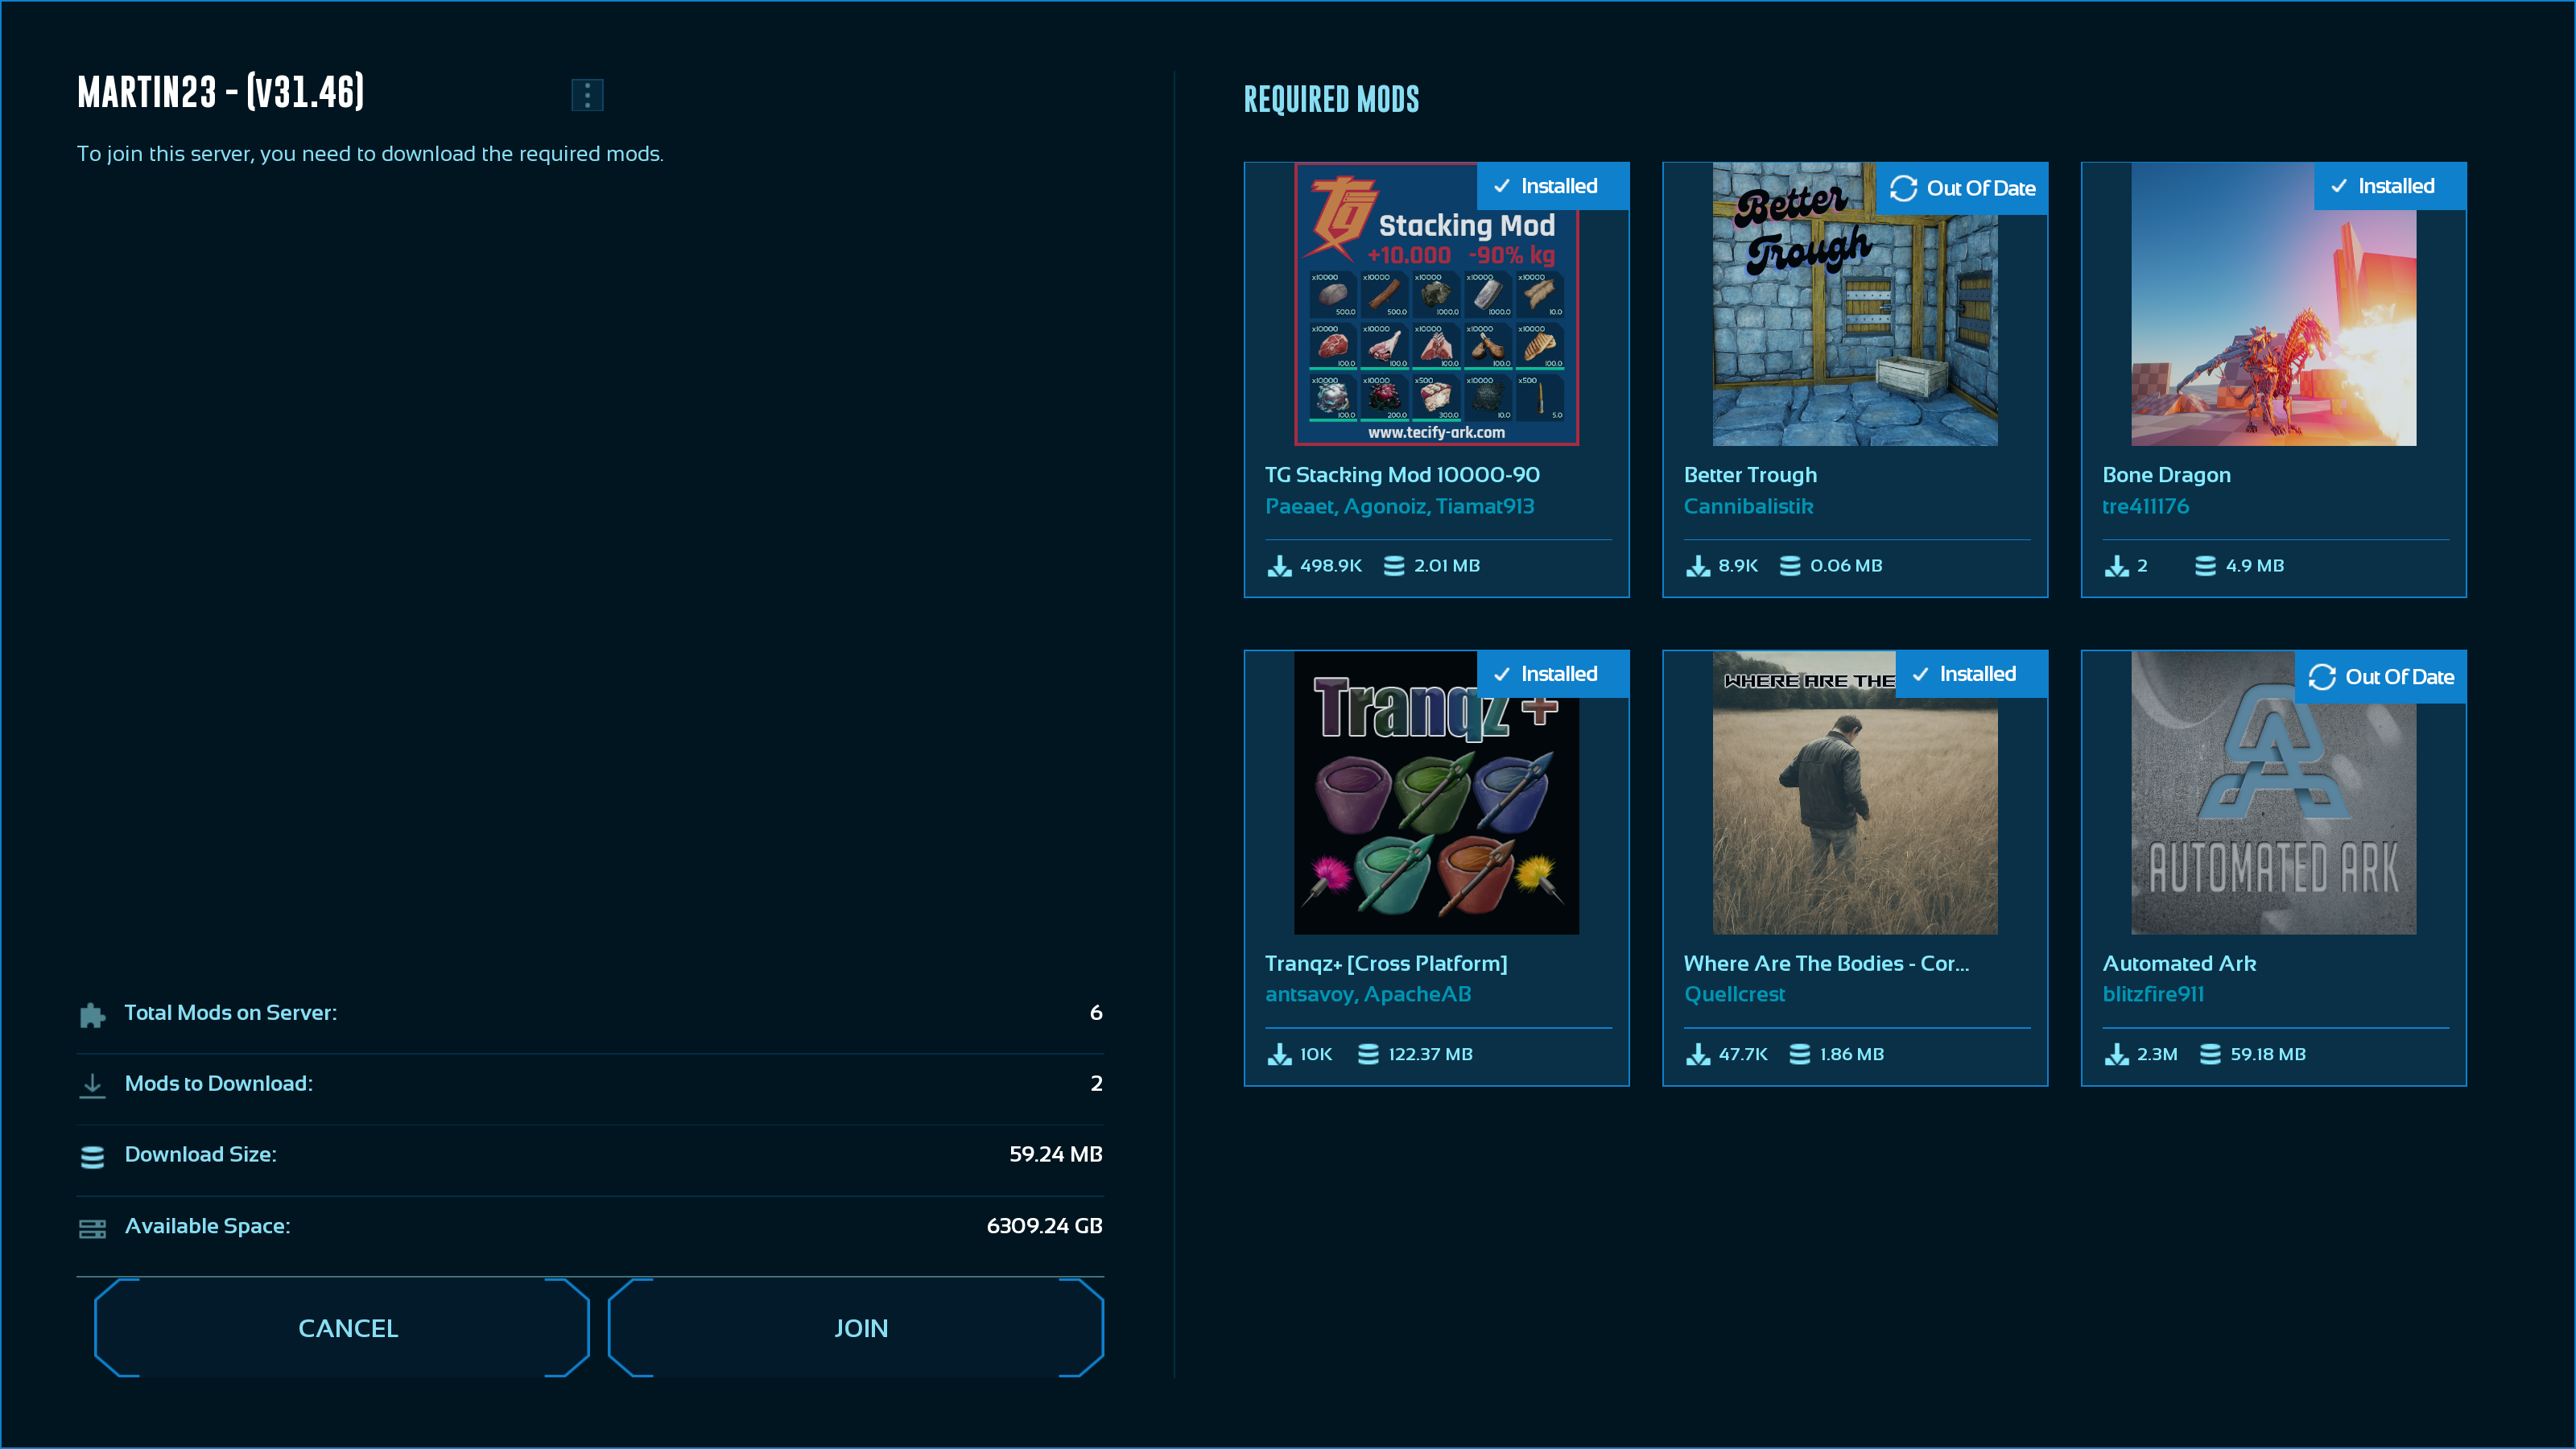Open the three-dot server options menu
This screenshot has height=1449, width=2576.
587,95
